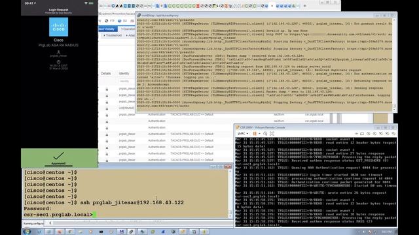Image resolution: width=419 pixels, height=235 pixels.
Task: Click the Details column header
Action: click(106, 73)
